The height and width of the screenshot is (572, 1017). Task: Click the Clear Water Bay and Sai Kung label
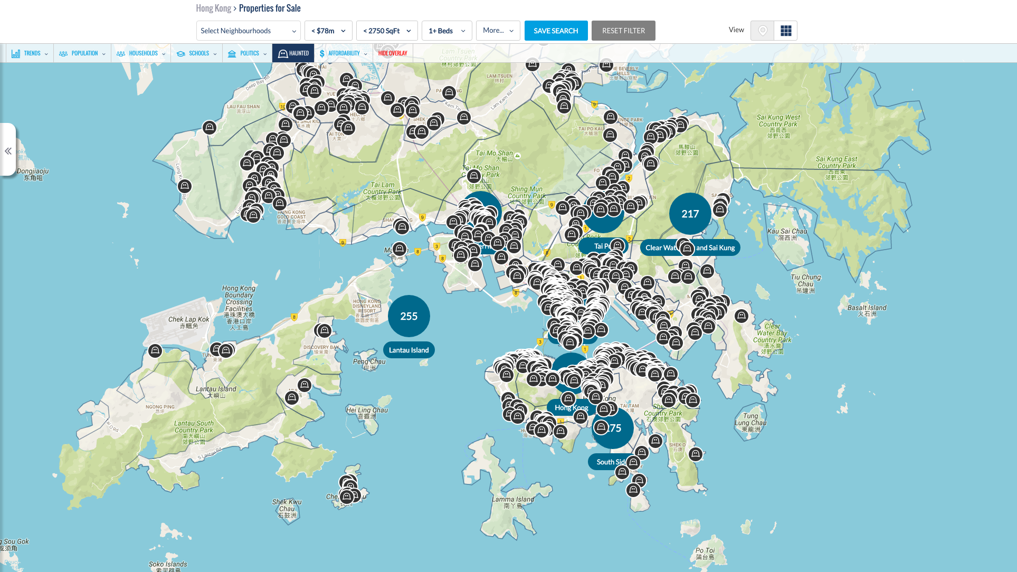point(690,247)
